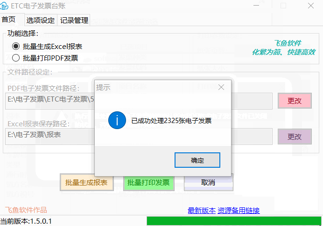The height and width of the screenshot is (226, 323).
Task: Open the 最新版本 link
Action: [x=202, y=210]
